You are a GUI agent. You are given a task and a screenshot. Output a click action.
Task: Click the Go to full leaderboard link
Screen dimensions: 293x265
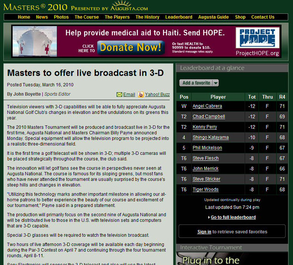(233, 217)
